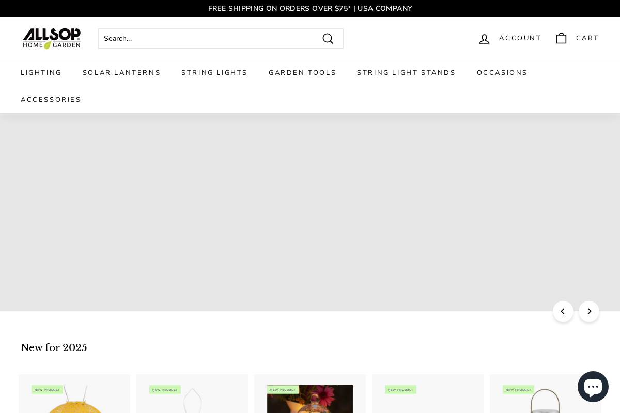This screenshot has height=413, width=620.
Task: Open the Occasions dropdown menu
Action: coord(502,73)
